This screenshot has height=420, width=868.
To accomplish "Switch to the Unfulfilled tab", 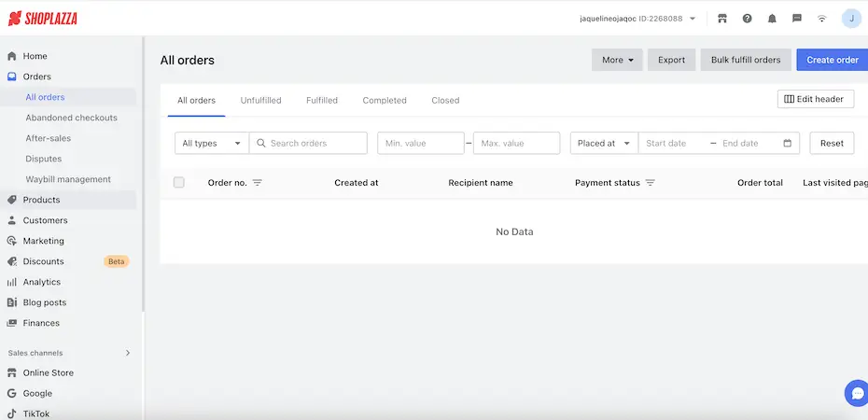I will coord(260,101).
